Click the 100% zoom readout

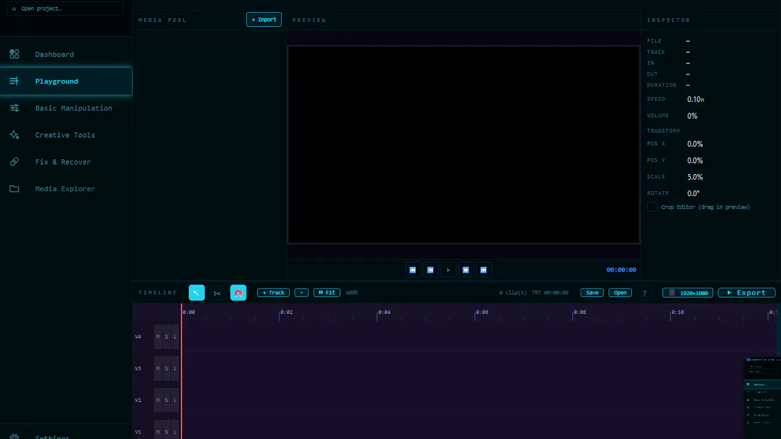[x=352, y=293]
